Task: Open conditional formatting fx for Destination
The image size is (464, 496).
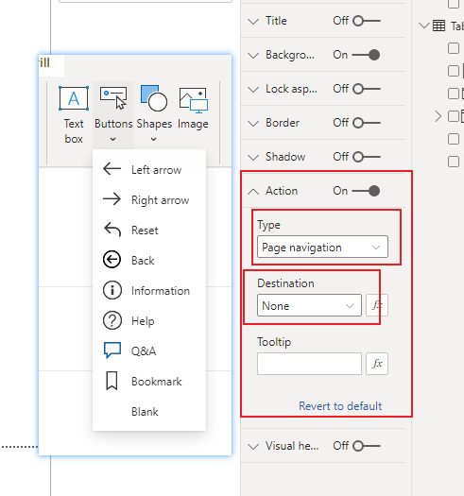Action: point(377,305)
